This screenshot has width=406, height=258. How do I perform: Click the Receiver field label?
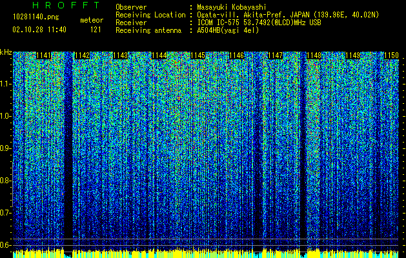point(131,23)
